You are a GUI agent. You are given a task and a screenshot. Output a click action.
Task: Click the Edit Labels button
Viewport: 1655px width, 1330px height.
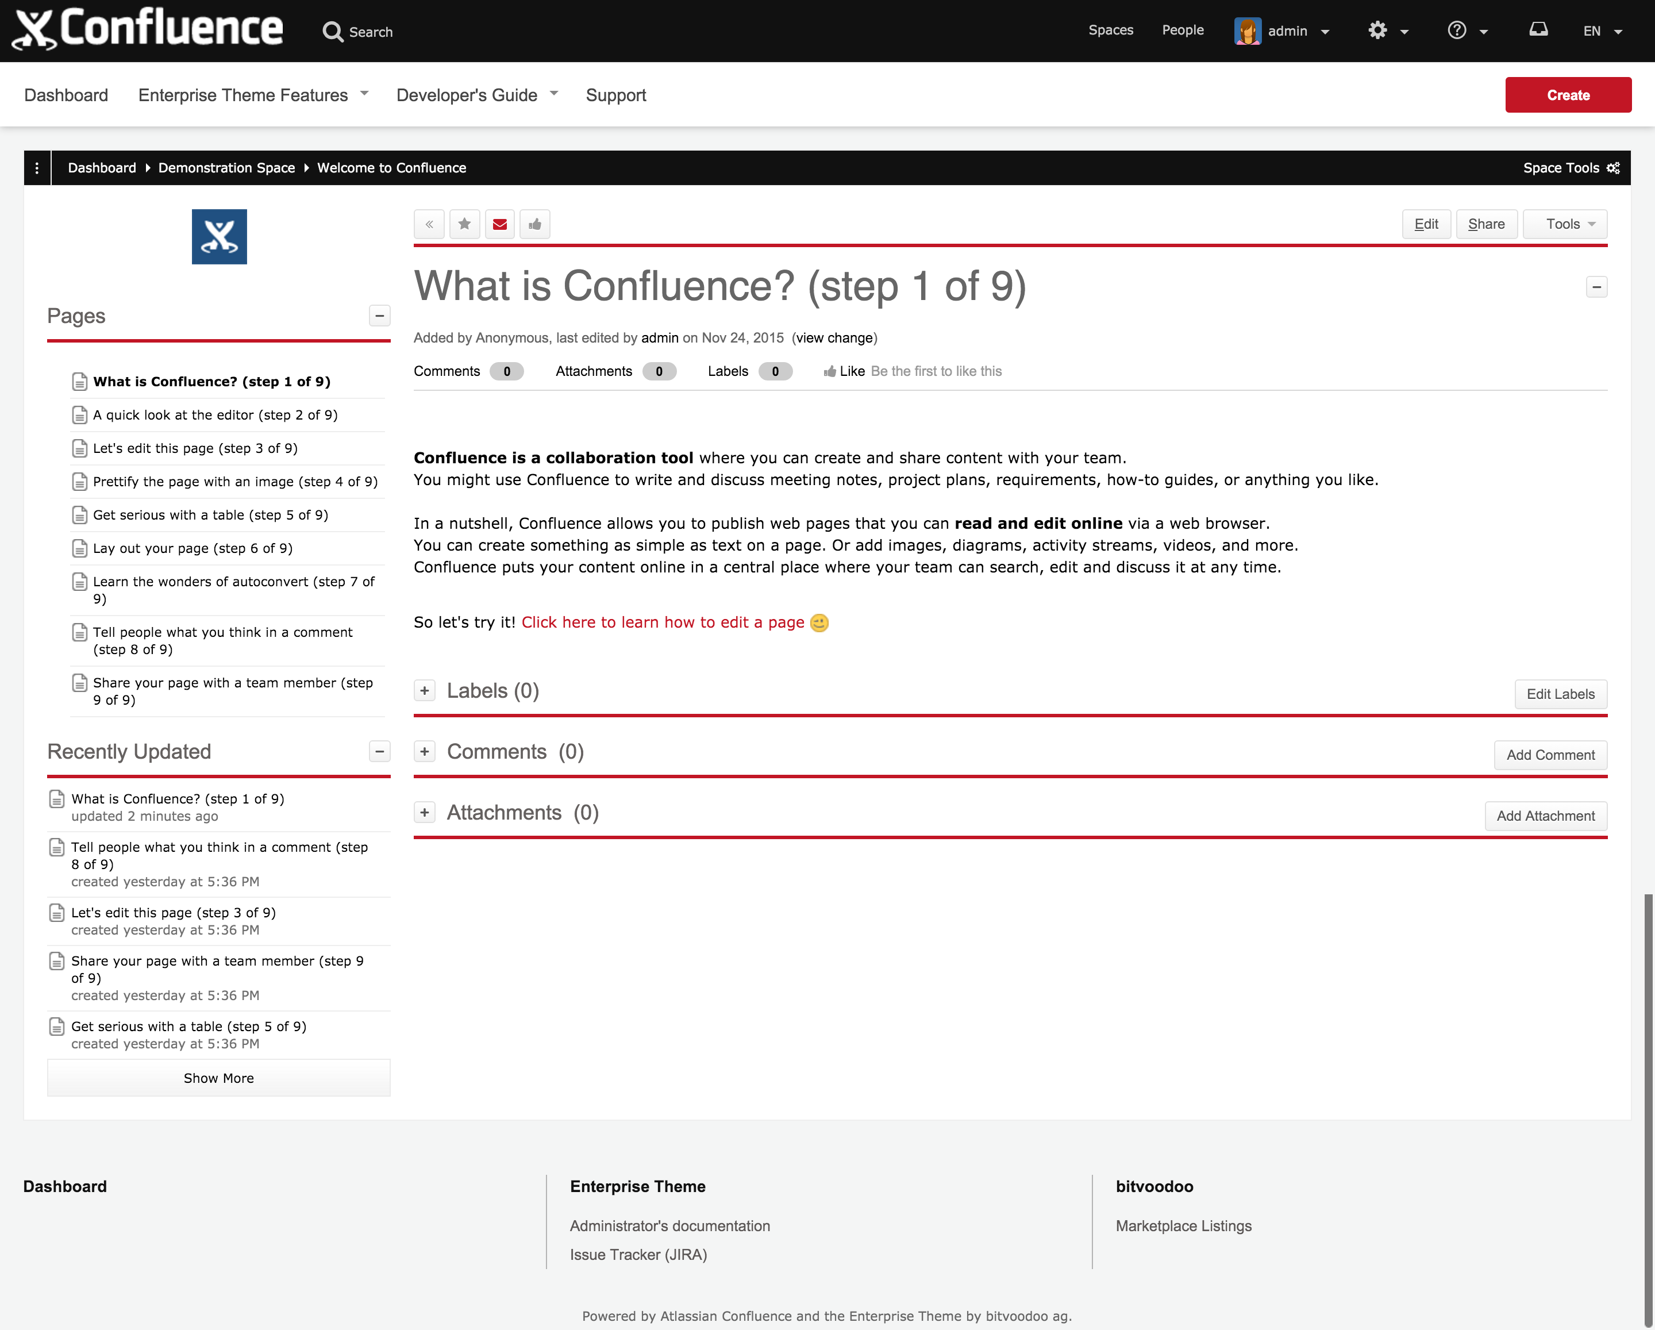1560,694
